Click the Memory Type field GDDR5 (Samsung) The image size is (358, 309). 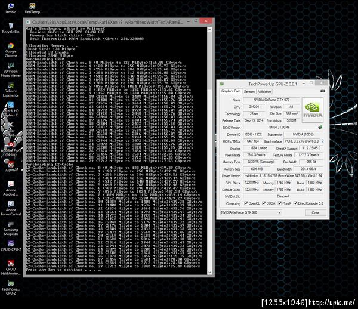tap(261, 162)
